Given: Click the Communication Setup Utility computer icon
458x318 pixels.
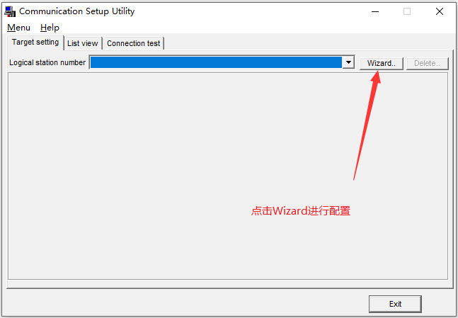Looking at the screenshot, I should click(10, 11).
